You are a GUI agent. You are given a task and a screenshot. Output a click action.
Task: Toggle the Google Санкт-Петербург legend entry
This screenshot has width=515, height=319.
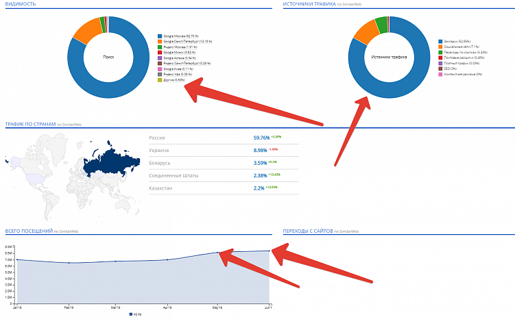tap(185, 42)
